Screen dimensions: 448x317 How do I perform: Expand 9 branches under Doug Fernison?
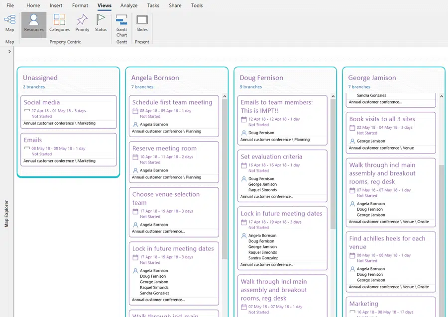pyautogui.click(x=251, y=87)
